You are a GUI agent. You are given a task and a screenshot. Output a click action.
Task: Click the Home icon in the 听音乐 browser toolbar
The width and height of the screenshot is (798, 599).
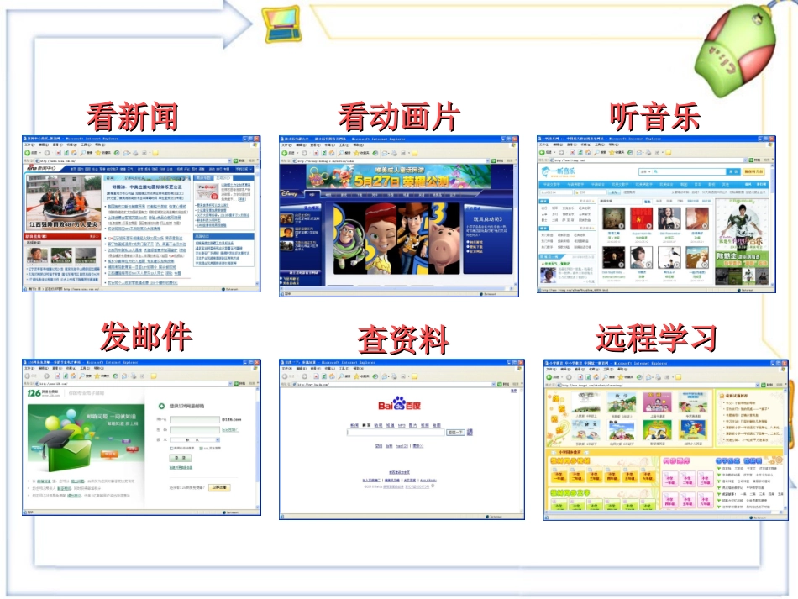pos(589,152)
